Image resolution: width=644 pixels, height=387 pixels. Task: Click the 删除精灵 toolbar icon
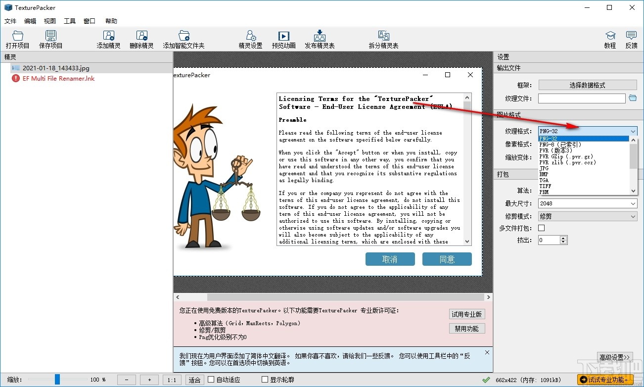click(x=142, y=40)
